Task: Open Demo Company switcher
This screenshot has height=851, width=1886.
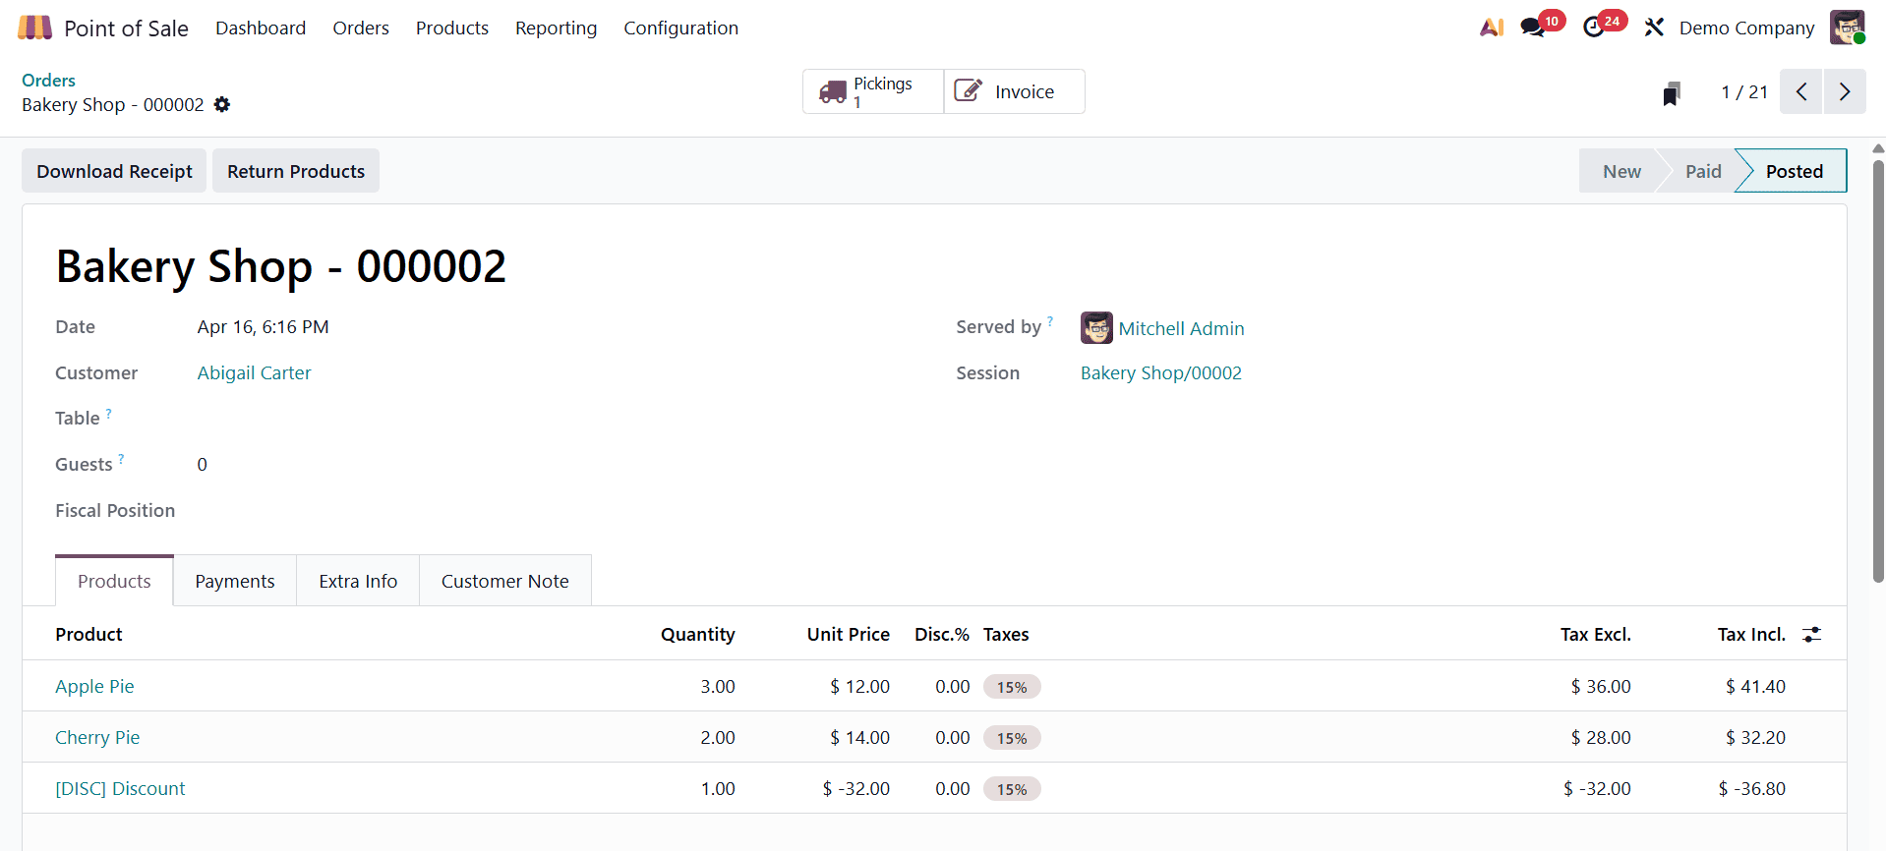Action: (x=1746, y=28)
